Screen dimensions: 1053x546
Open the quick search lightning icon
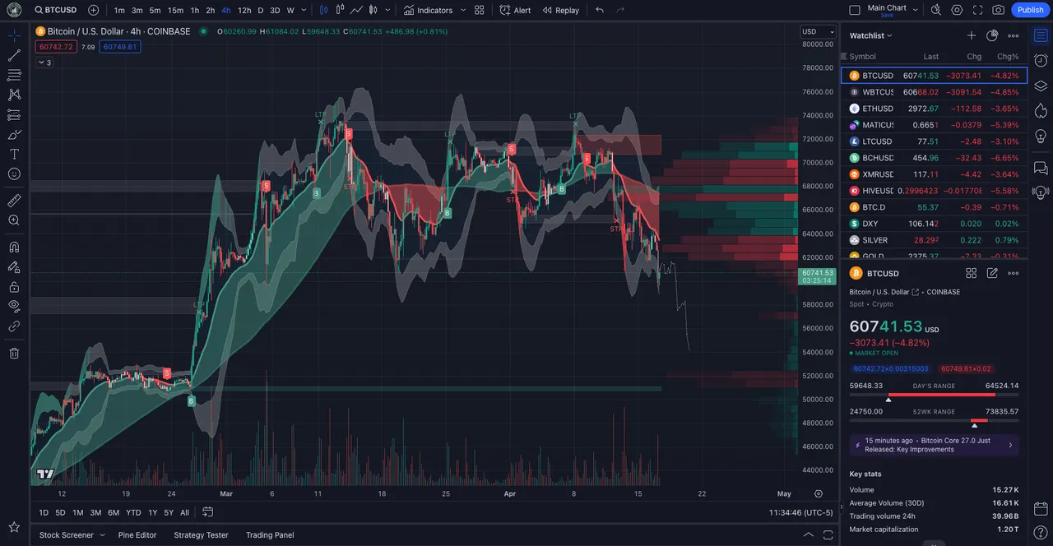tap(936, 10)
